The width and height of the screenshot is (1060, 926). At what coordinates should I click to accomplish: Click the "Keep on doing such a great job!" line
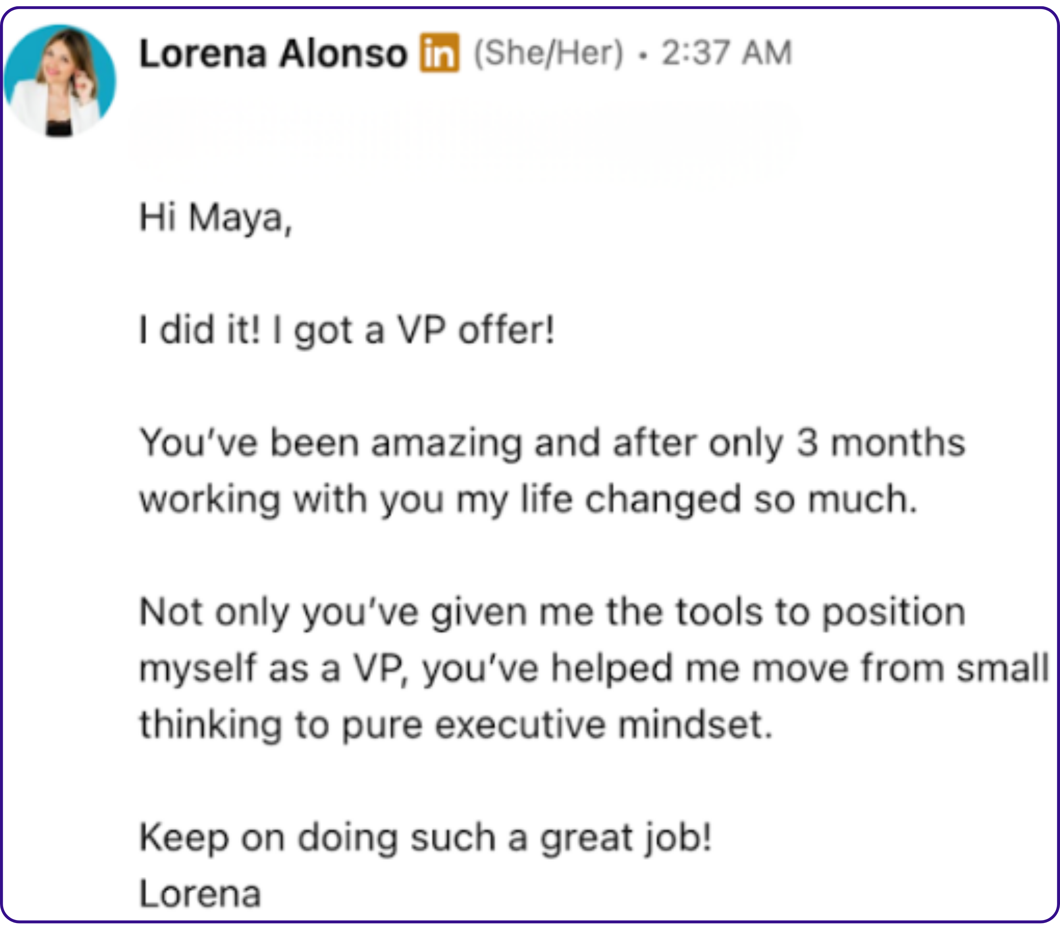(x=426, y=838)
